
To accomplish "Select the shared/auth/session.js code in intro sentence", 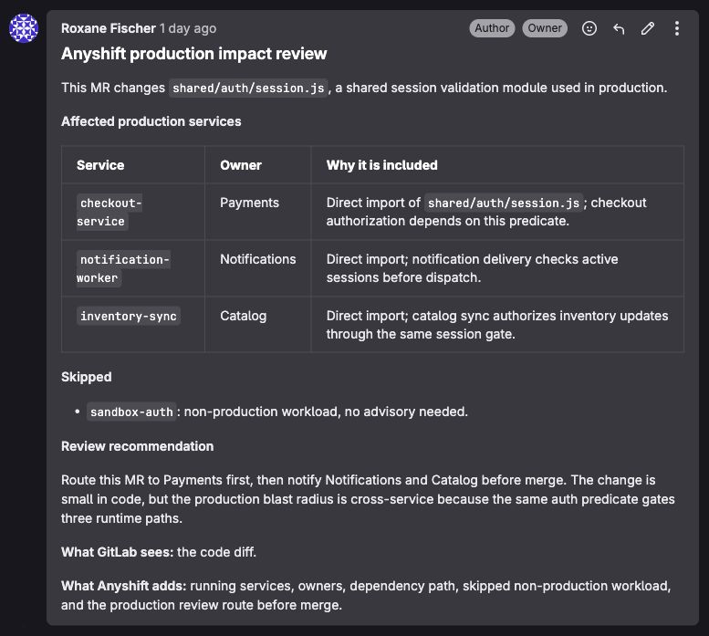I will coord(248,88).
